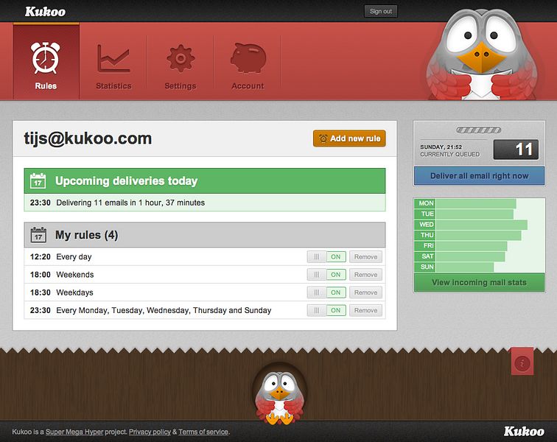Click the Sign out button
This screenshot has width=557, height=442.
pos(381,11)
